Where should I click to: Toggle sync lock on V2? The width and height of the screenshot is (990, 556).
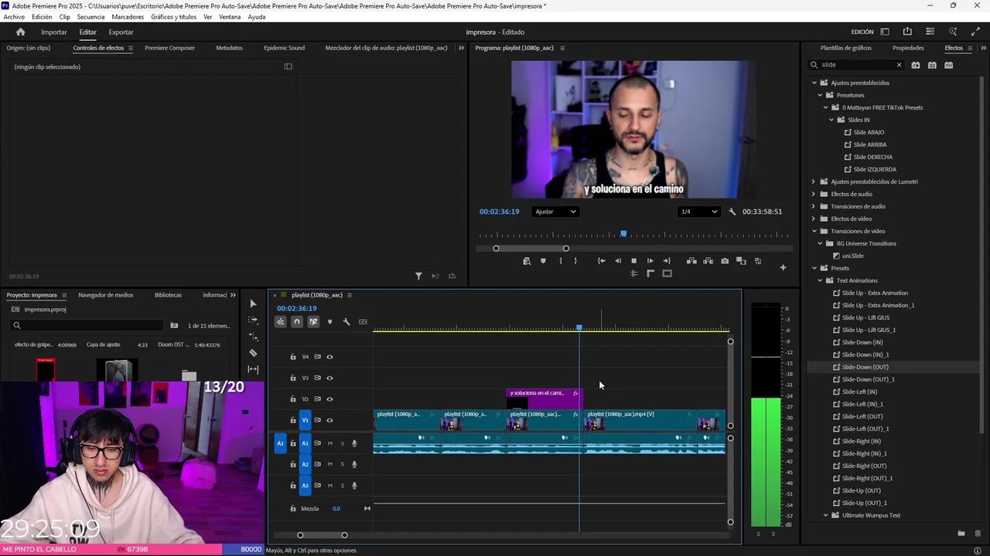point(317,399)
